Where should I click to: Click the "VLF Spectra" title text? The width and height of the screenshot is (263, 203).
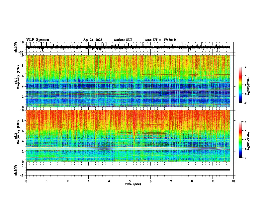(x=38, y=40)
